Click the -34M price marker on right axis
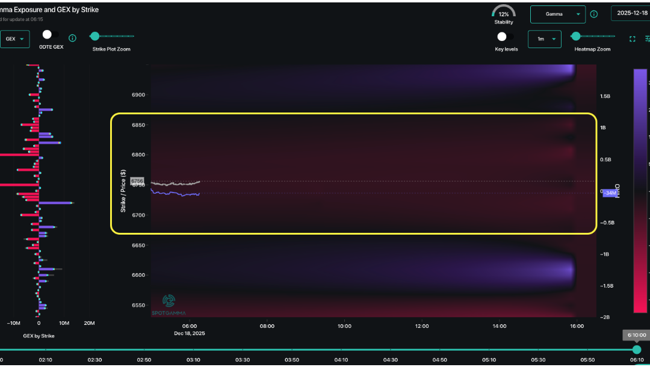The image size is (650, 367). (610, 193)
